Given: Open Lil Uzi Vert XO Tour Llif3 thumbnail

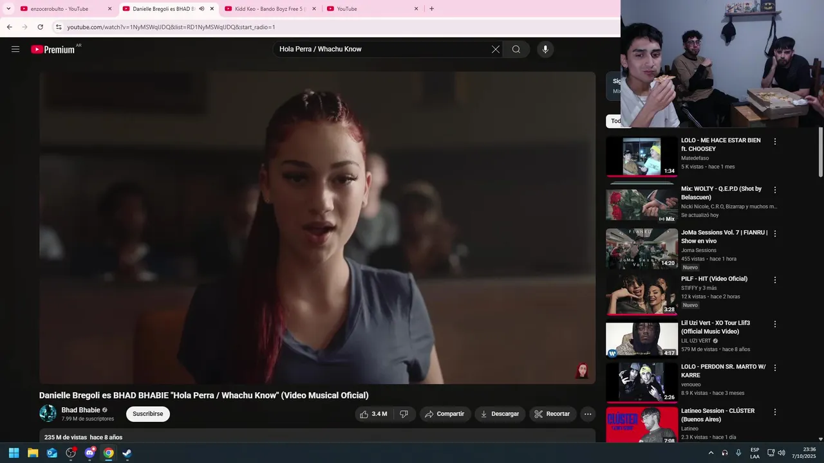Looking at the screenshot, I should pos(642,339).
